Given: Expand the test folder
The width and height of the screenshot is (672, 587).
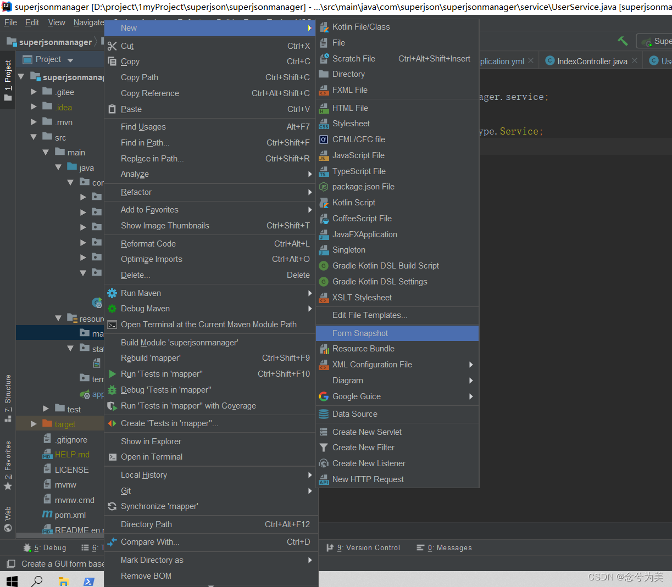Looking at the screenshot, I should tap(46, 409).
